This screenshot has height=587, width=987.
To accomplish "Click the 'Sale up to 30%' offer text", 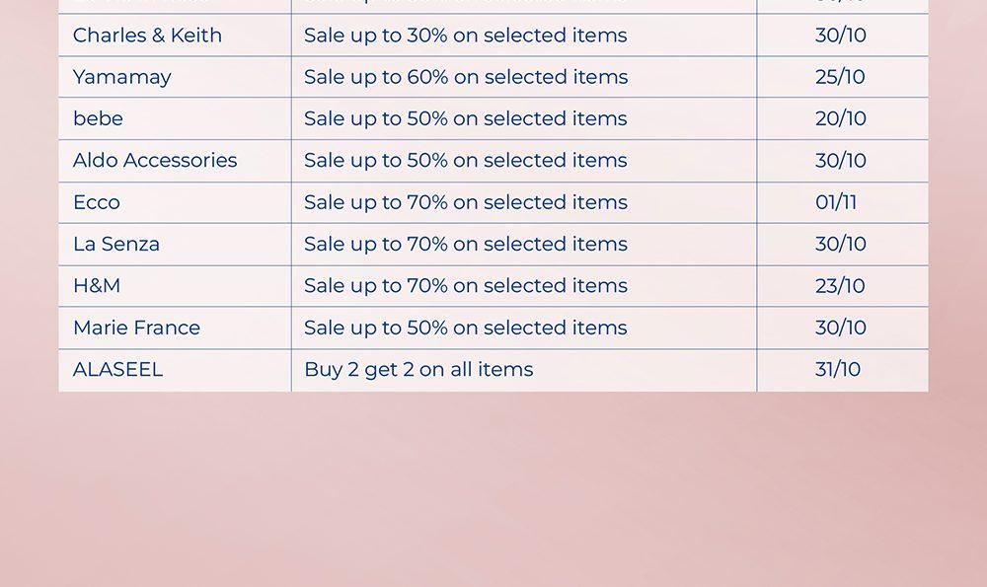I will [465, 36].
